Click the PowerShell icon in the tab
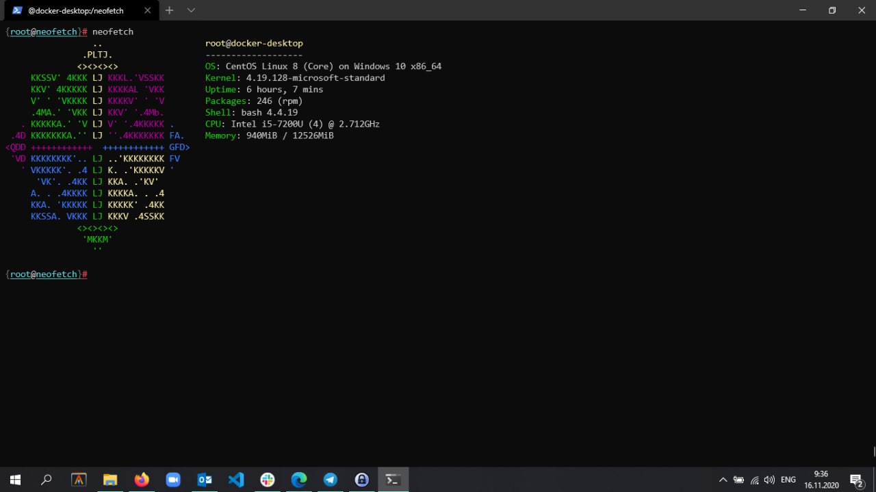The height and width of the screenshot is (492, 876). (17, 10)
